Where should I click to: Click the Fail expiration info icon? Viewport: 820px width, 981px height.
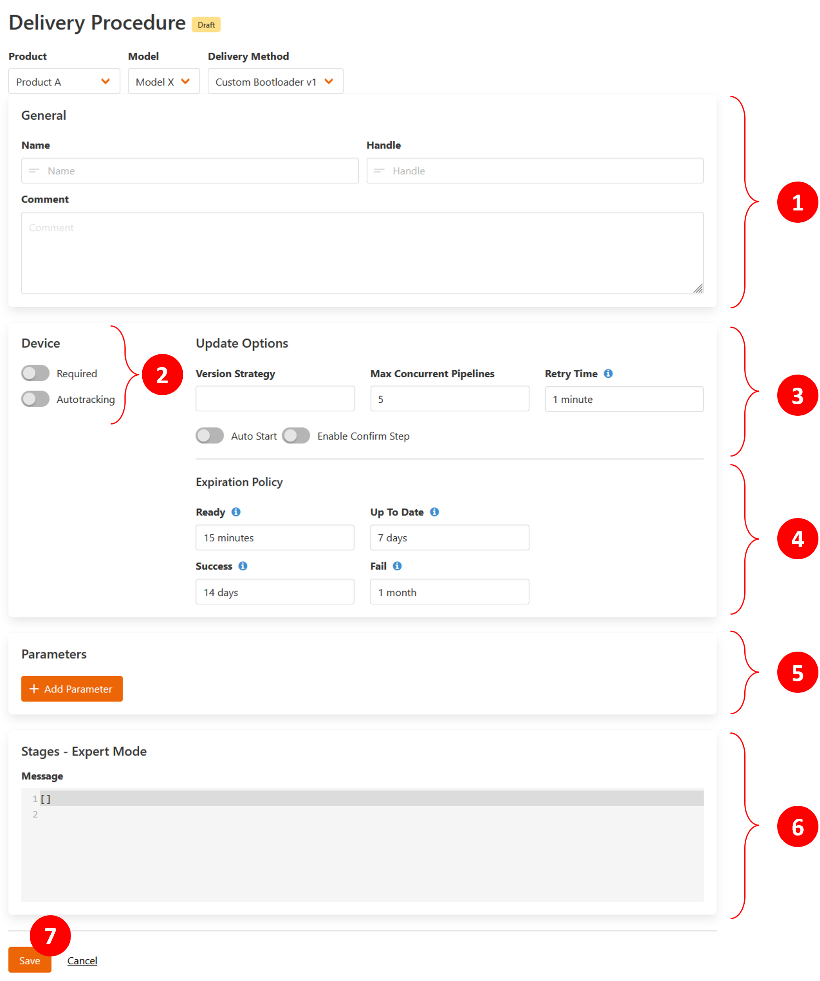click(398, 566)
